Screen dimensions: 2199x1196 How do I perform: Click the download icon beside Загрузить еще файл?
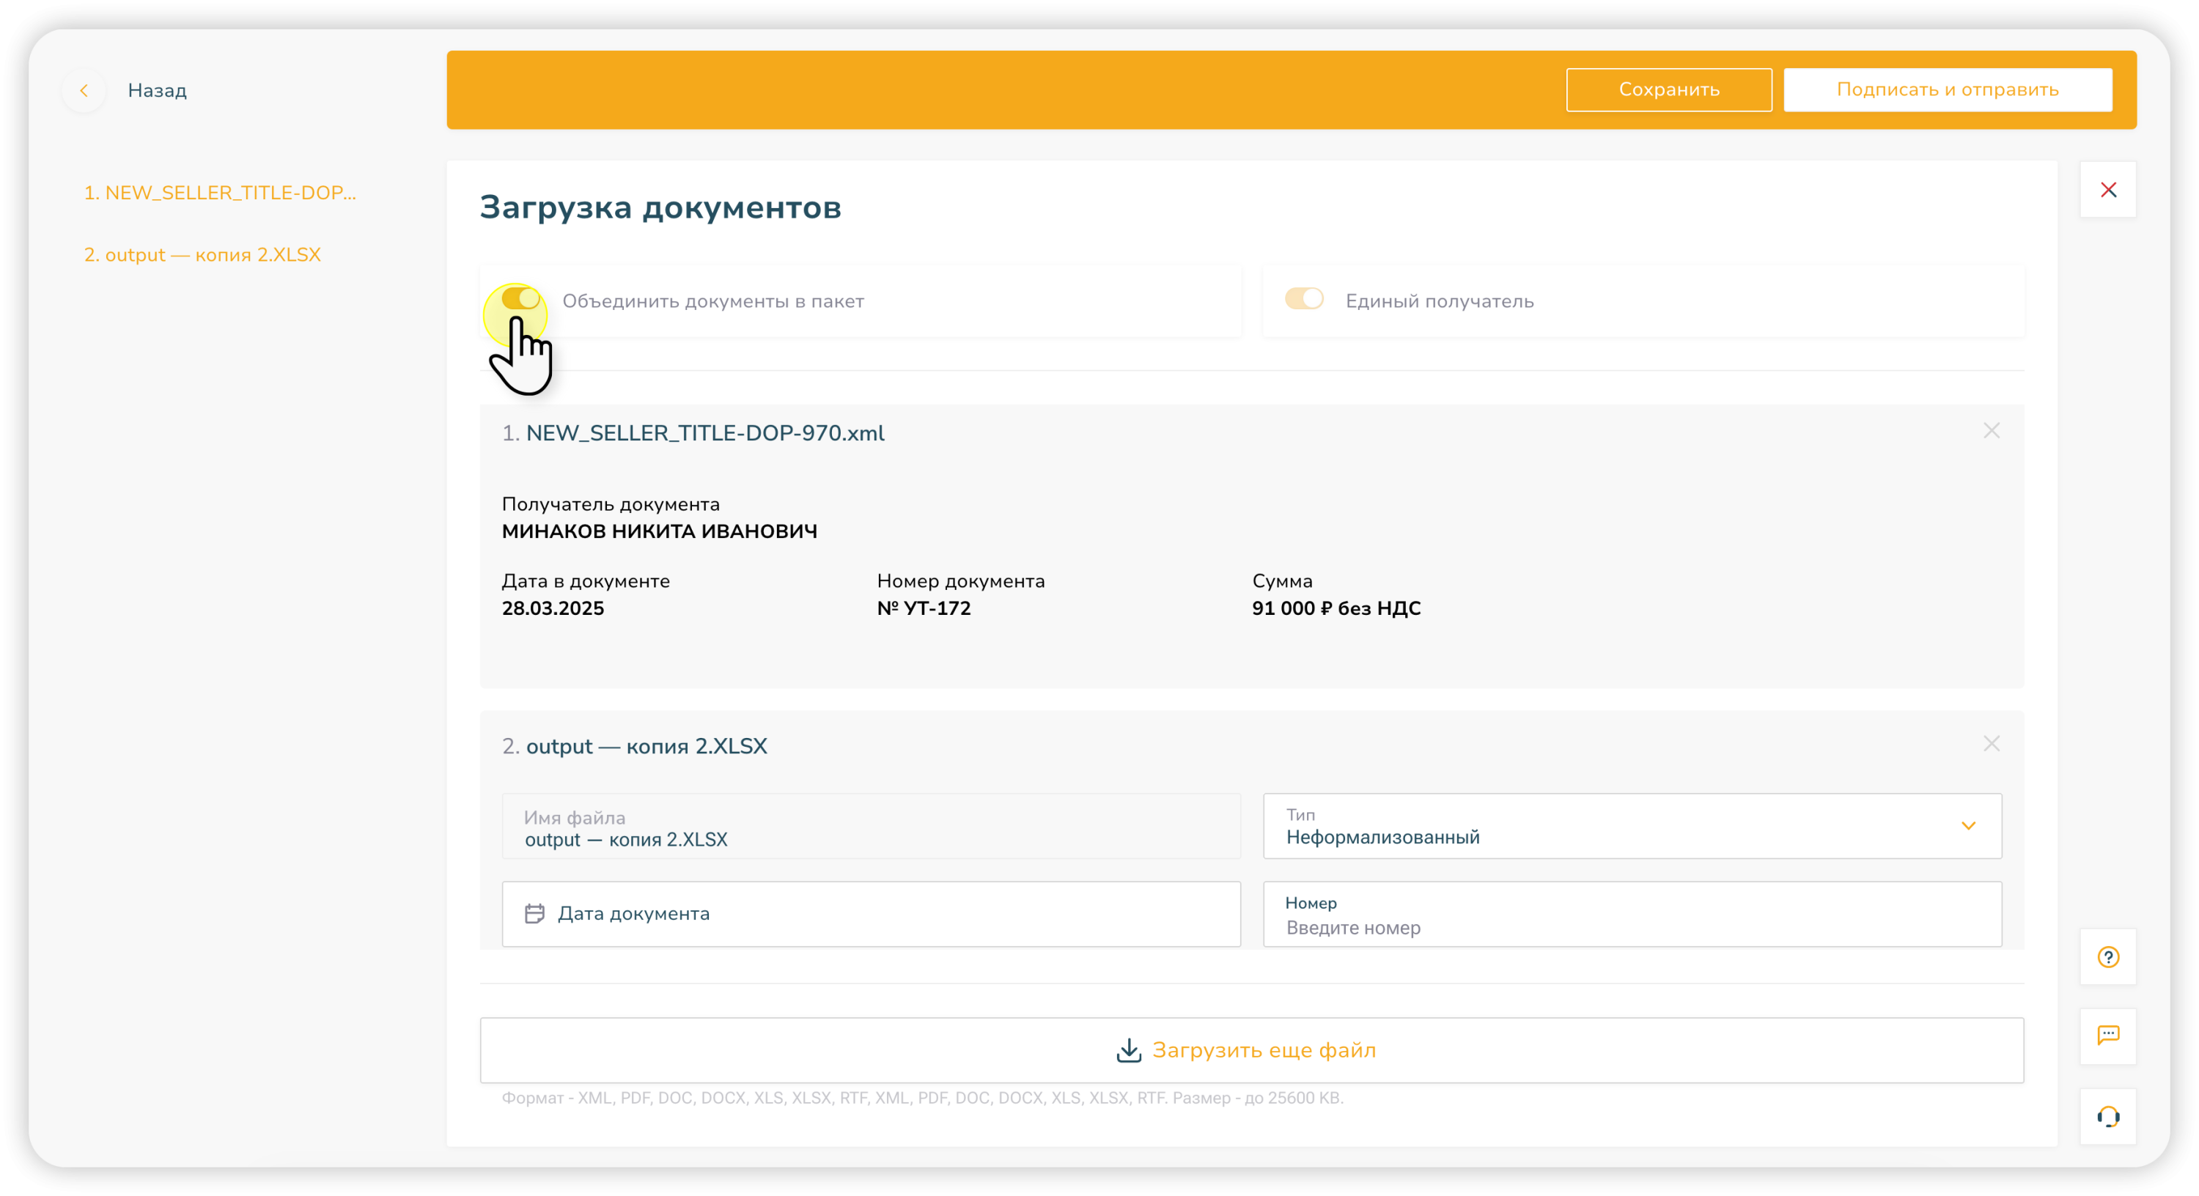point(1129,1050)
